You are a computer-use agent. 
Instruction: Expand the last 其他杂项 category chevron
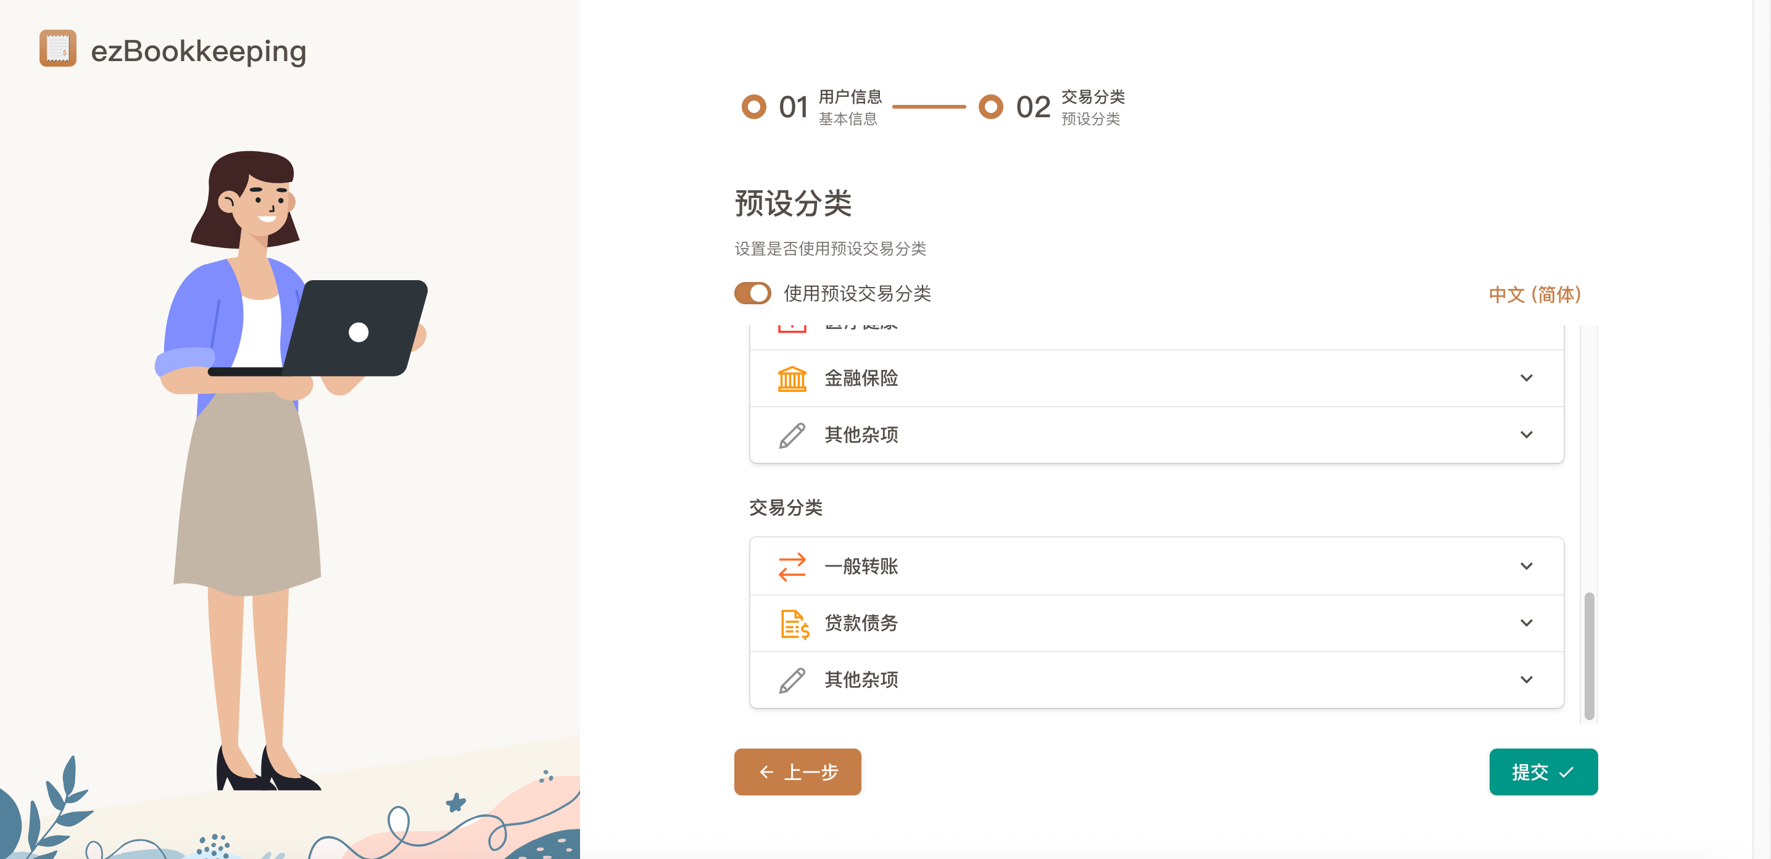[x=1525, y=679]
